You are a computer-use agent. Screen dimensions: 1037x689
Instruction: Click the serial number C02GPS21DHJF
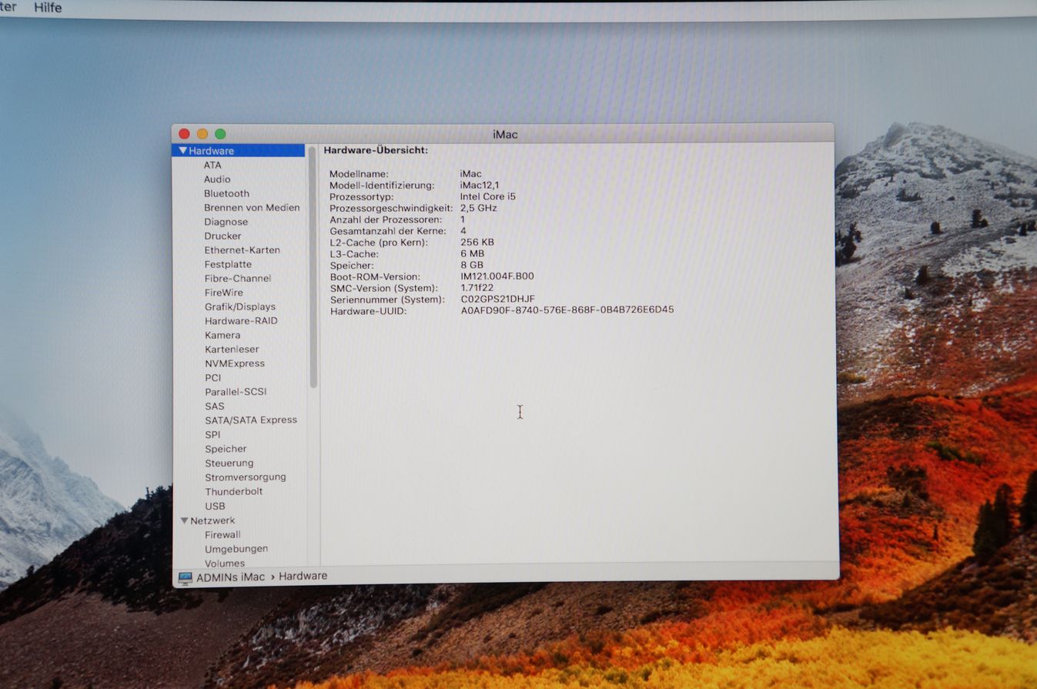coord(497,299)
